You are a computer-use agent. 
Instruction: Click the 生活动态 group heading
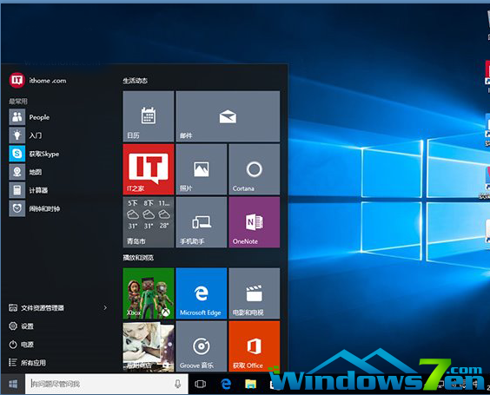135,81
